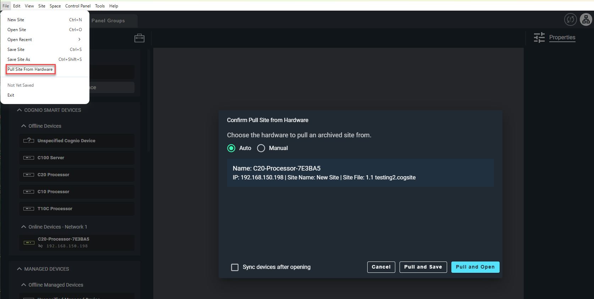Select the C20-Processor-7E3BA5 hardware entry in dialog
This screenshot has width=594, height=299.
click(x=360, y=173)
